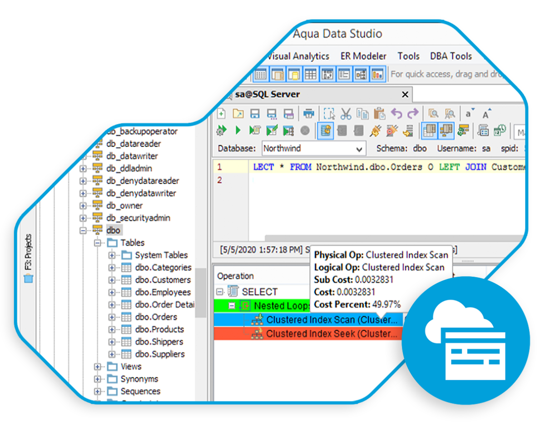Viewport: 545px width, 422px height.
Task: Click the SELECT statement icon in plan
Action: pos(233,291)
